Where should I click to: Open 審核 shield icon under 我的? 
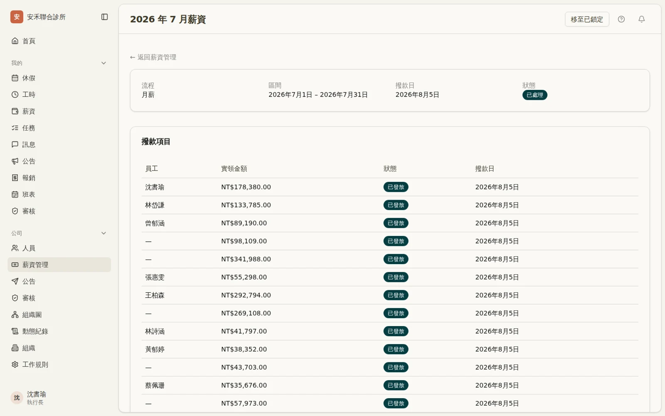click(x=15, y=211)
